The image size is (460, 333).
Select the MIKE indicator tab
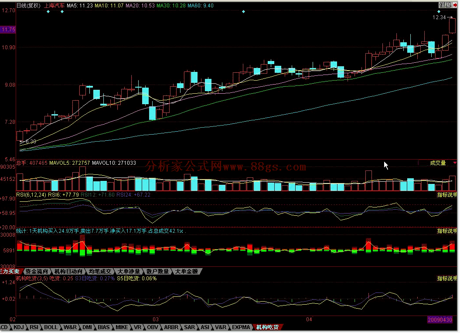coord(122,327)
